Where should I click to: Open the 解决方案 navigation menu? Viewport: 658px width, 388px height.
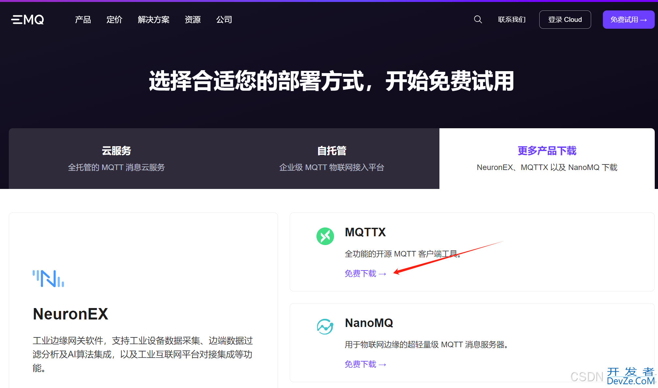click(153, 20)
